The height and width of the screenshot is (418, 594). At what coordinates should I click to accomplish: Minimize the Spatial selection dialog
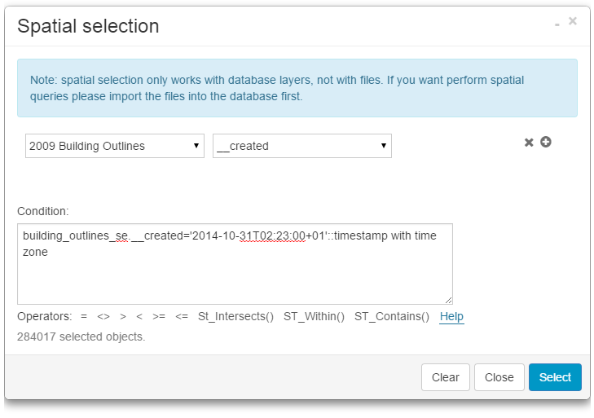[557, 25]
